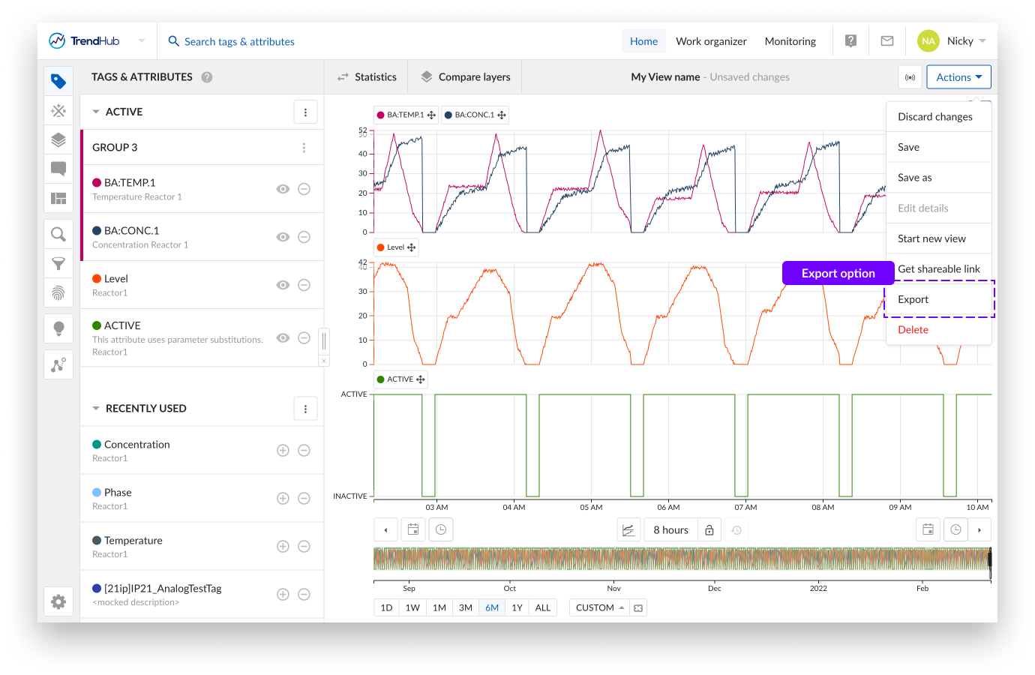Open the mail envelope icon
The height and width of the screenshot is (675, 1035).
(x=887, y=41)
